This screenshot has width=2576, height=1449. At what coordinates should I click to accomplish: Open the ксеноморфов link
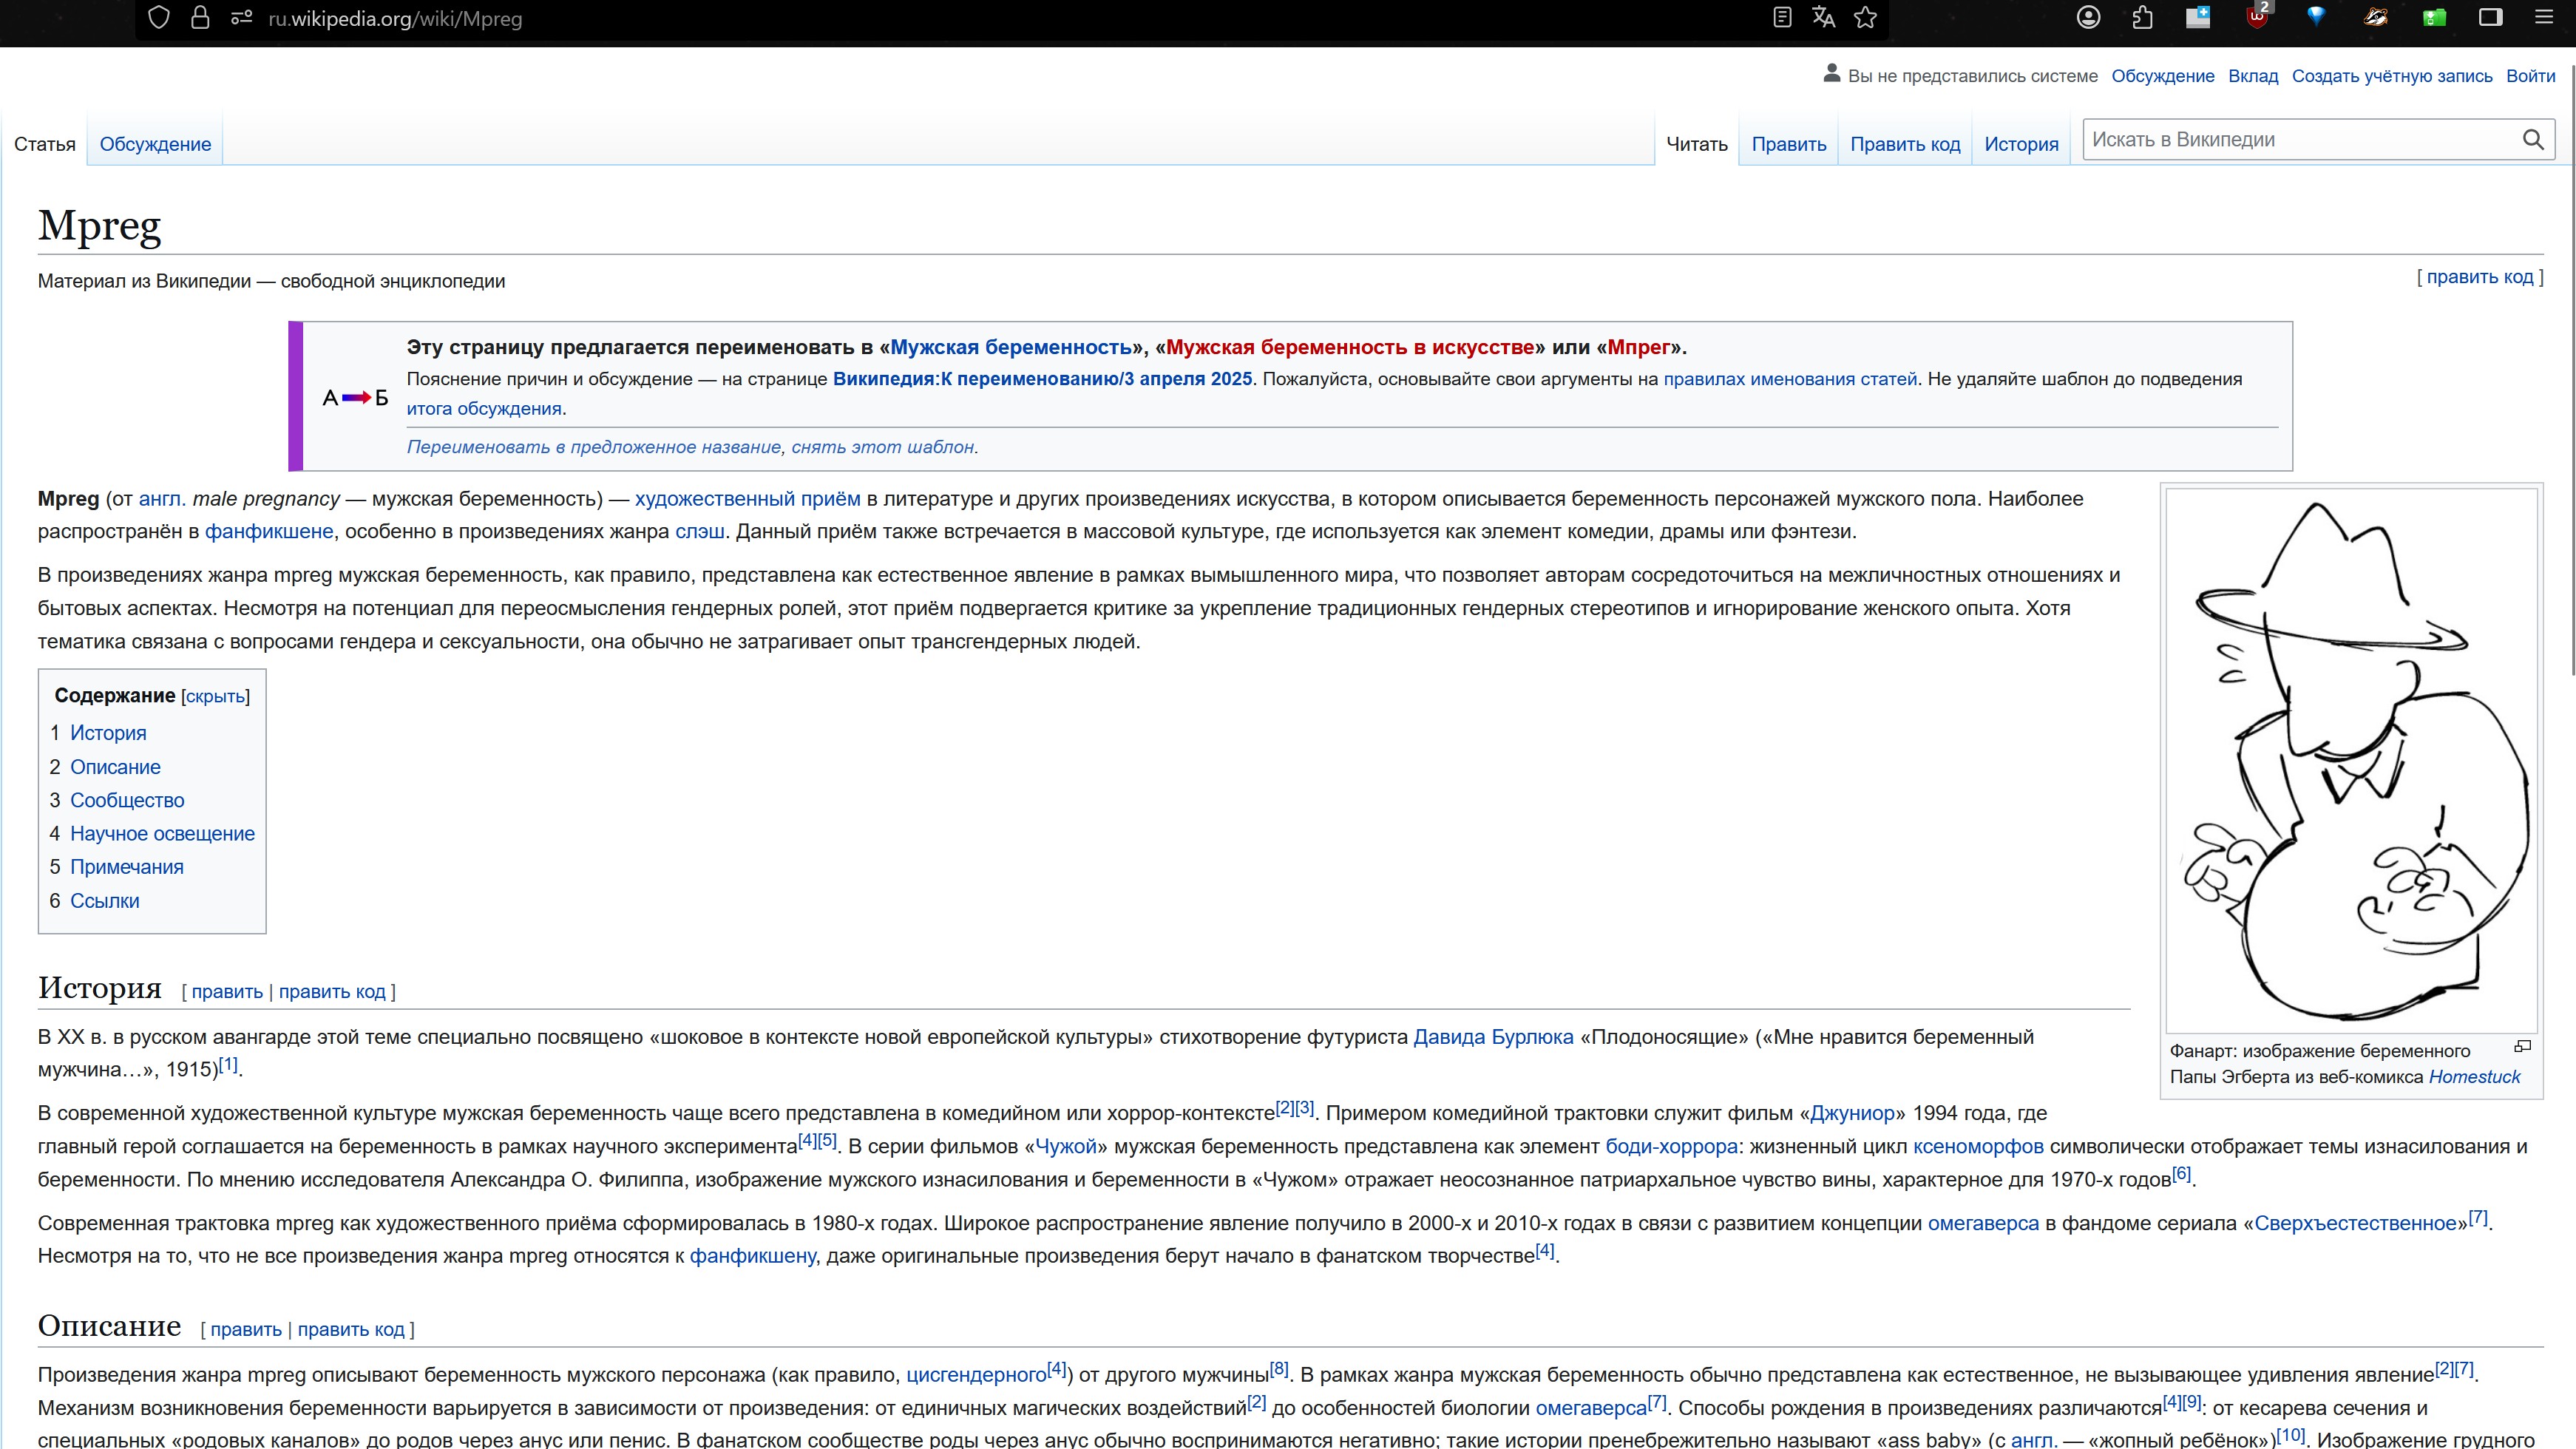coord(1978,1147)
